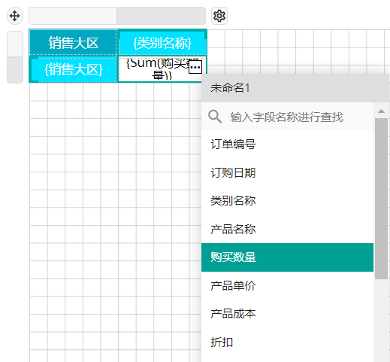This screenshot has width=390, height=362.
Task: Select 订单编号 from the field list
Action: click(x=287, y=144)
